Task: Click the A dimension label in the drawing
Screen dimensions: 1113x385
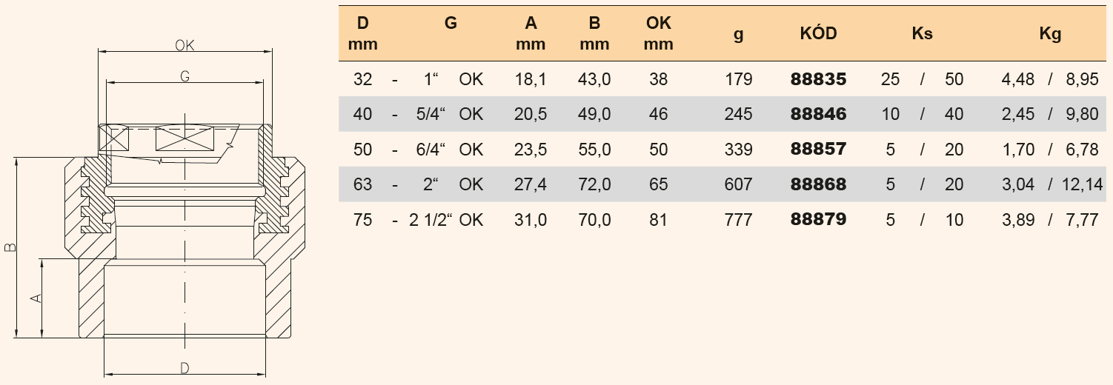Action: tap(35, 298)
